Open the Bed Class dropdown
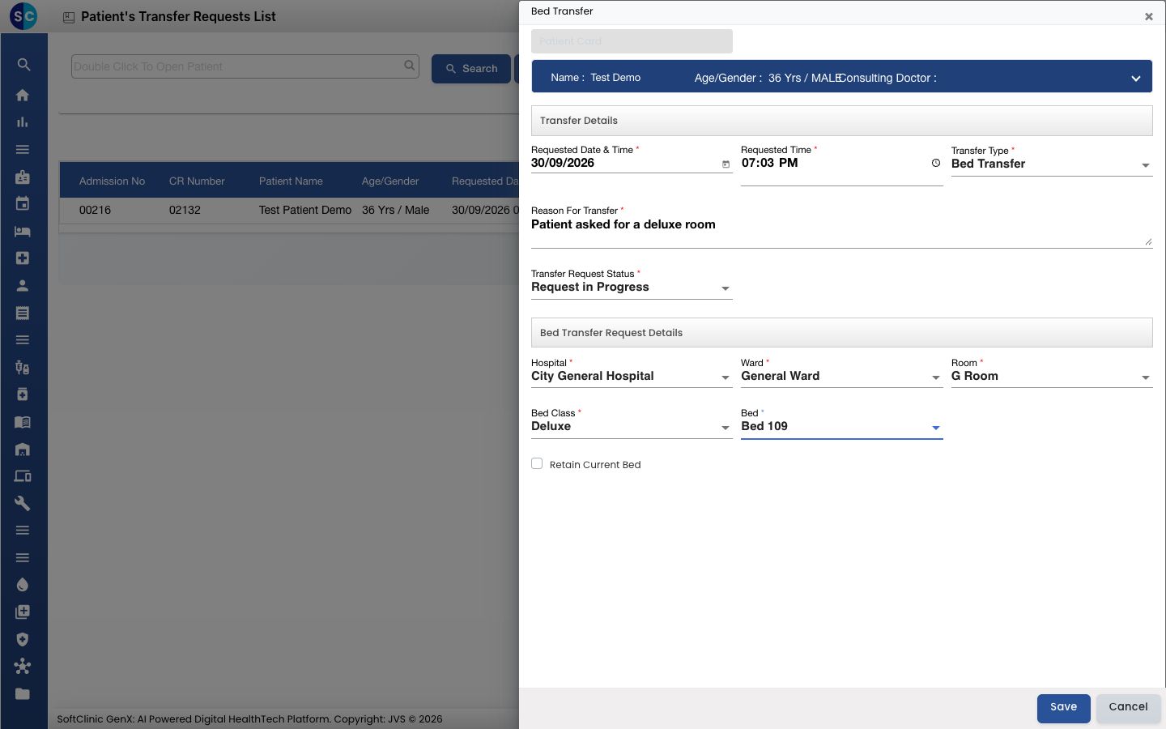 pos(632,427)
